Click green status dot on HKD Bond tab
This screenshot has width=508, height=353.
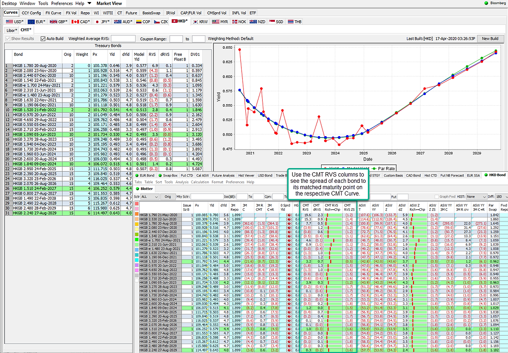point(486,175)
